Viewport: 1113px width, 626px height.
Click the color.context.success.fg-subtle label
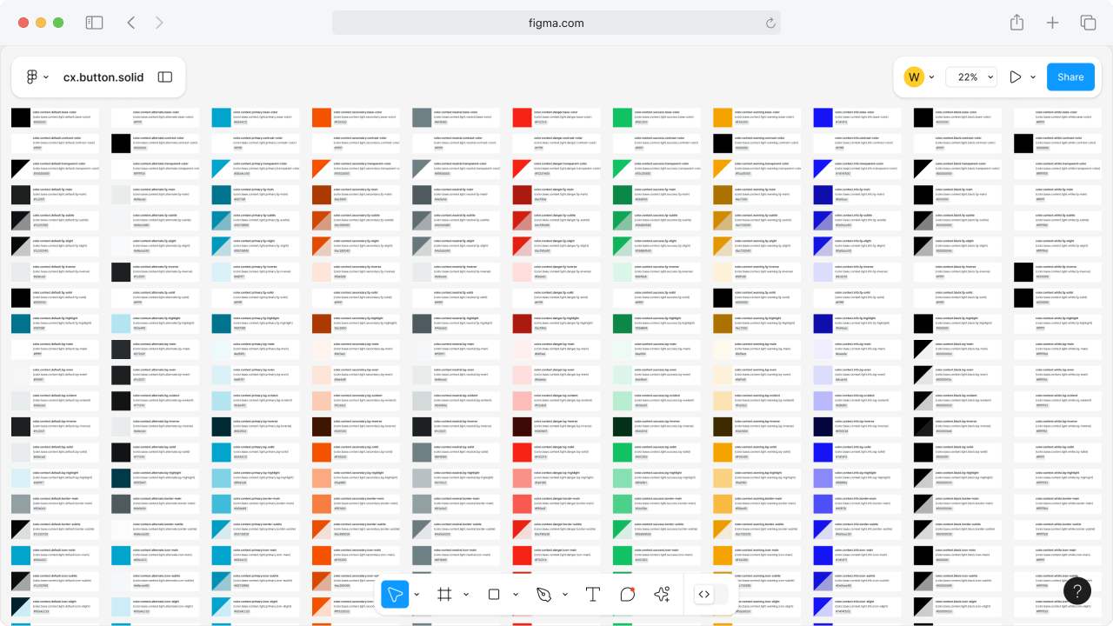click(x=656, y=215)
